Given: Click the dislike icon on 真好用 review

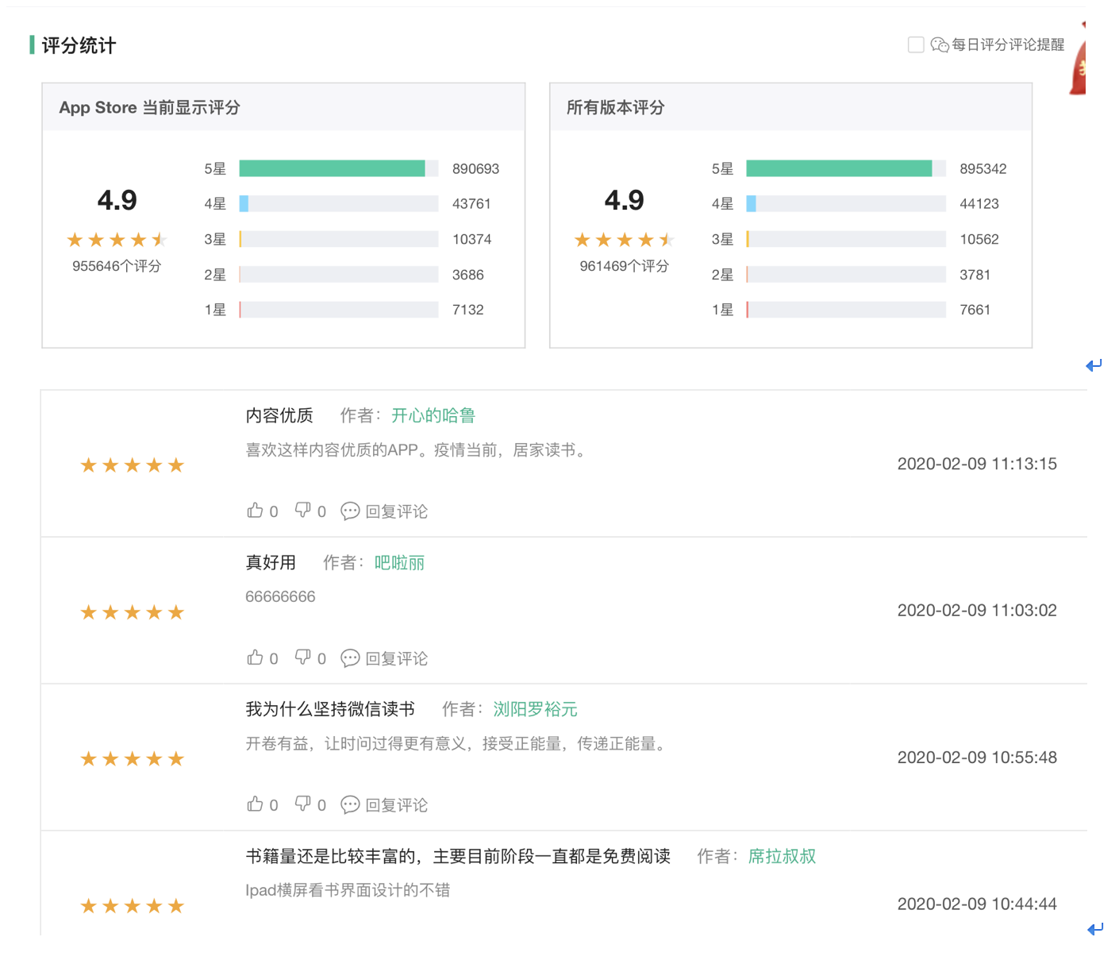Looking at the screenshot, I should pyautogui.click(x=304, y=657).
